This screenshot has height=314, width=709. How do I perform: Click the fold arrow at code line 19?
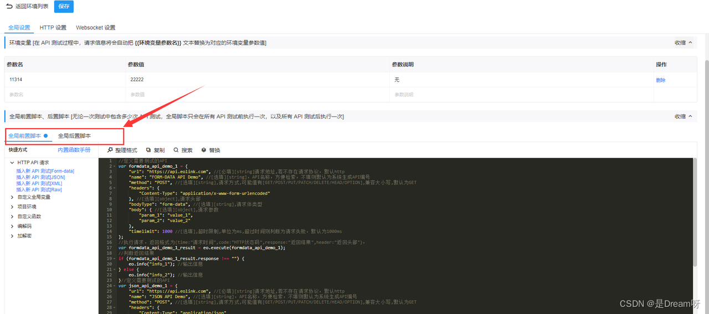point(114,258)
